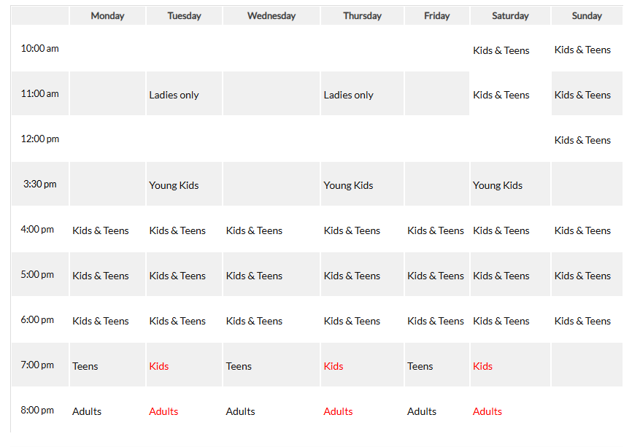Select Wednesday's 5:00 pm Kids & Teens class
This screenshot has width=632, height=447.
(x=254, y=276)
